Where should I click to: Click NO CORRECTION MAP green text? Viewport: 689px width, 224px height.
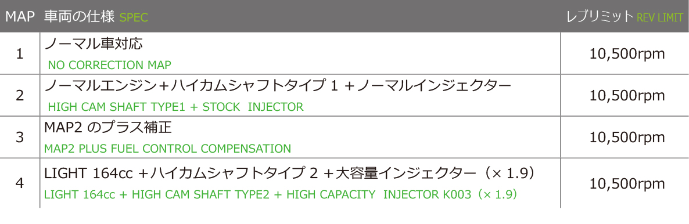click(x=109, y=66)
